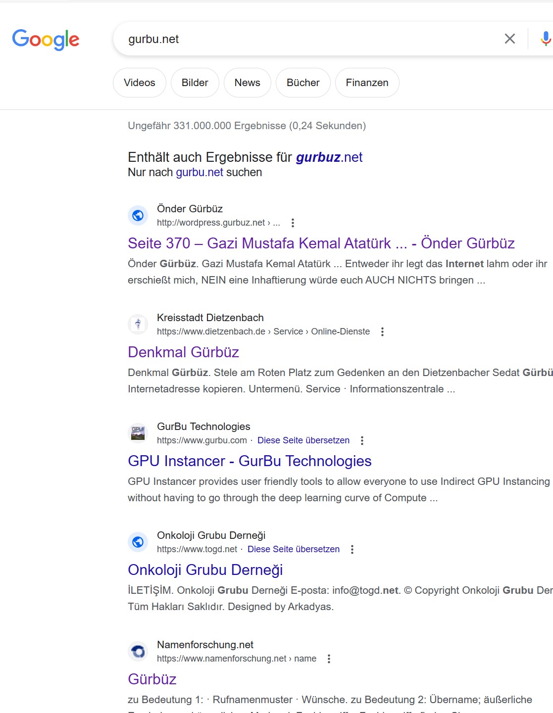Viewport: 553px width, 713px height.
Task: Select the Finanzen filter chip
Action: pyautogui.click(x=367, y=83)
